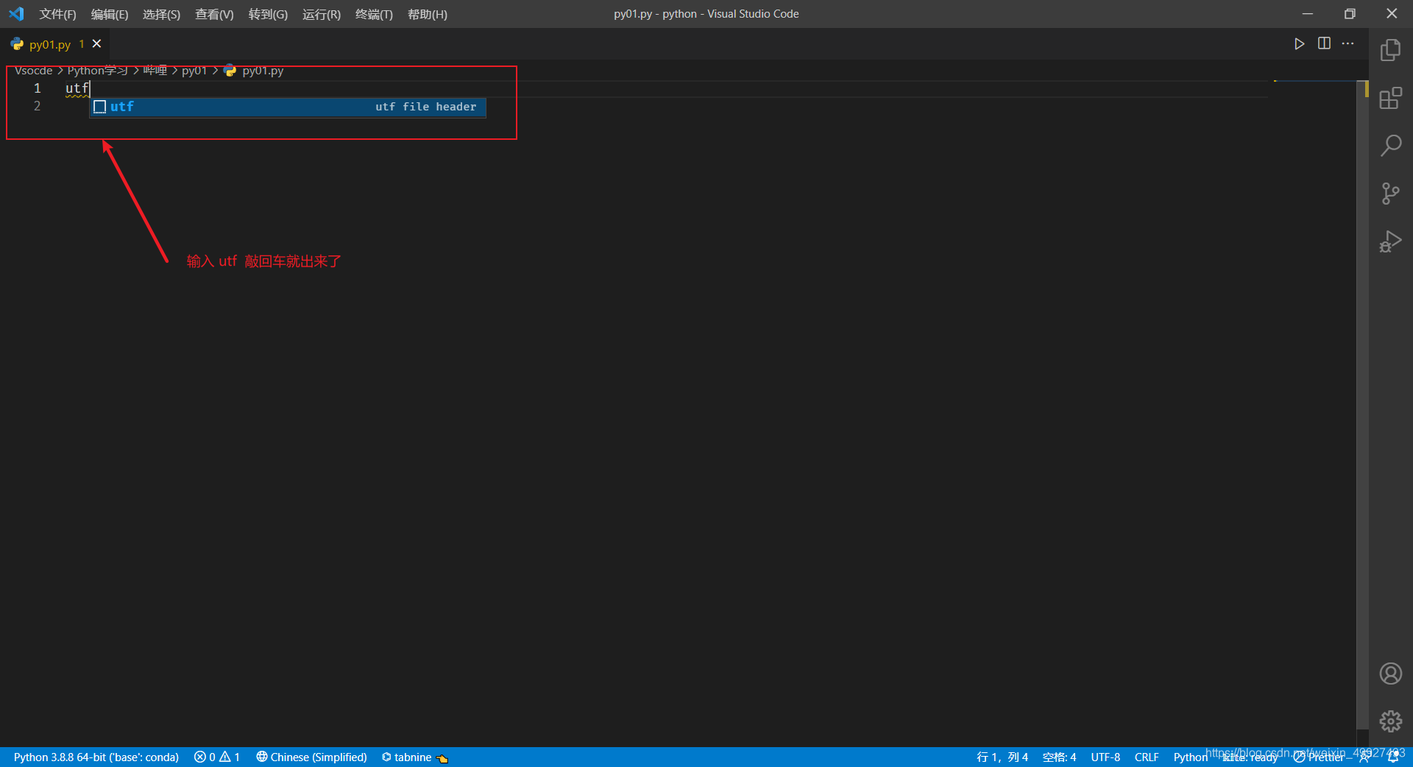Viewport: 1413px width, 767px height.
Task: Run the Python file with play icon
Action: click(x=1300, y=44)
